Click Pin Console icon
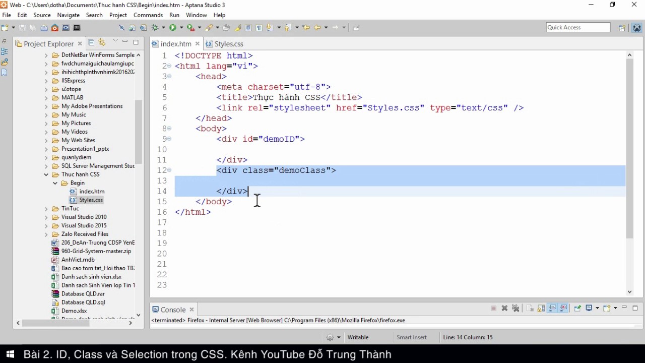This screenshot has height=363, width=645. tap(577, 309)
